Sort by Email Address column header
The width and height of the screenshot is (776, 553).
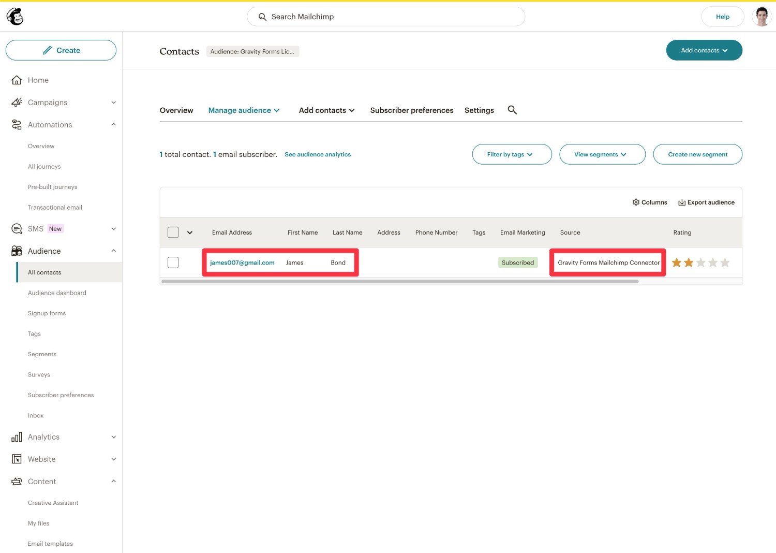click(x=232, y=232)
